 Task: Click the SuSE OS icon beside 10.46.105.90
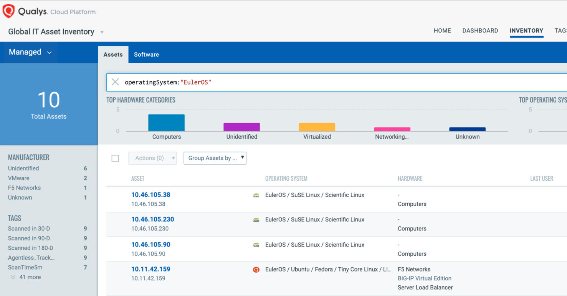click(x=256, y=245)
